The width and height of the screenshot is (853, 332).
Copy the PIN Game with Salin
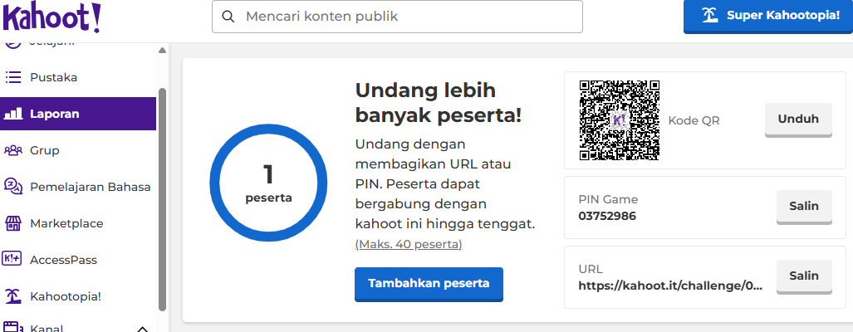tap(803, 206)
